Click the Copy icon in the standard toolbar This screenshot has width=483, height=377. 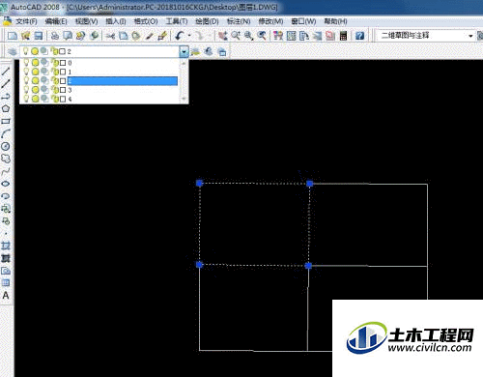(x=124, y=36)
